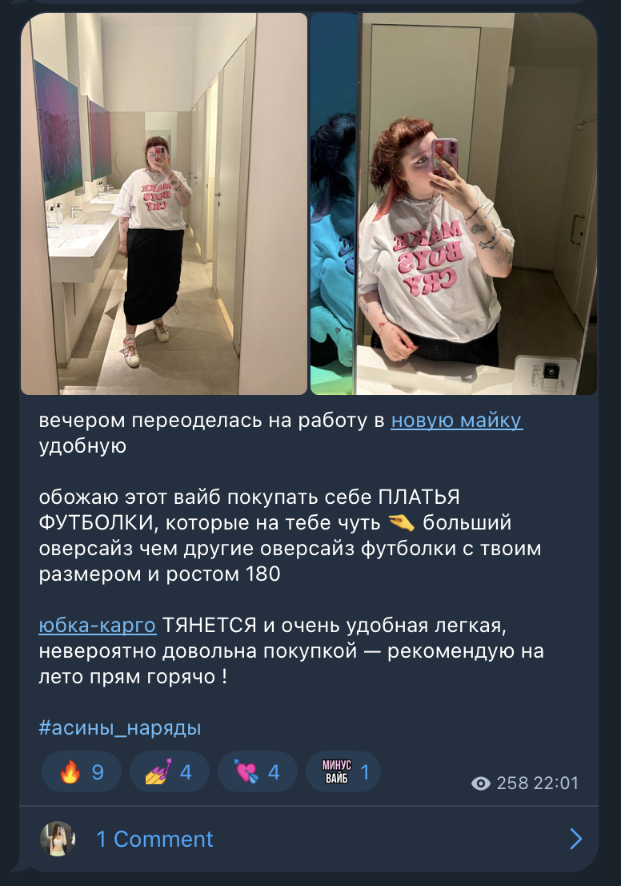This screenshot has height=886, width=621.
Task: Open the 'юбка-карго' link
Action: pos(97,626)
